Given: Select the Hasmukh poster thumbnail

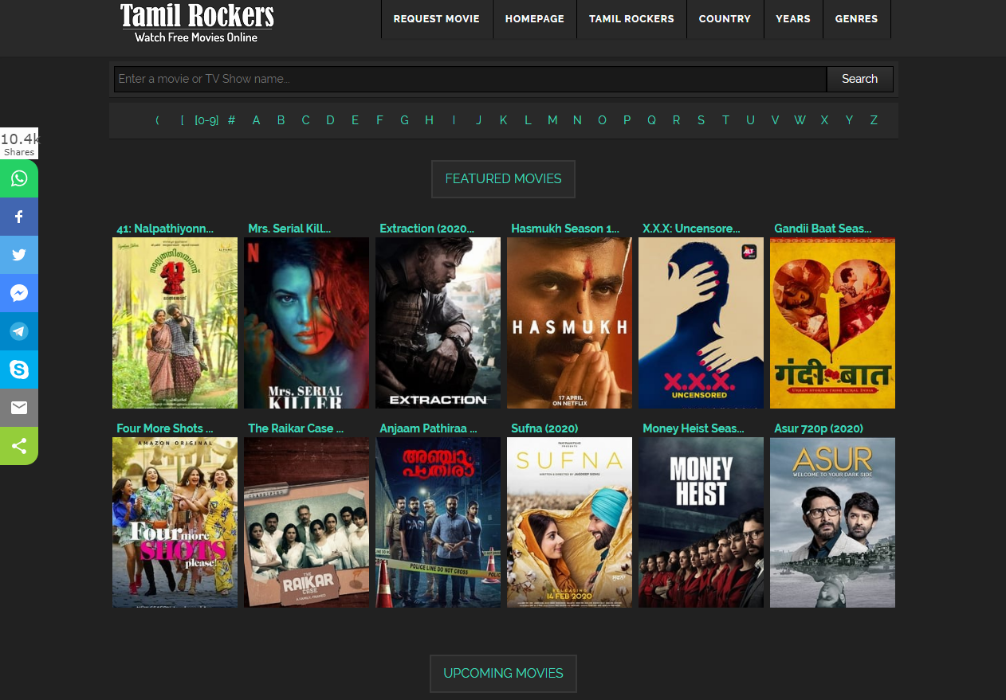Looking at the screenshot, I should (569, 323).
